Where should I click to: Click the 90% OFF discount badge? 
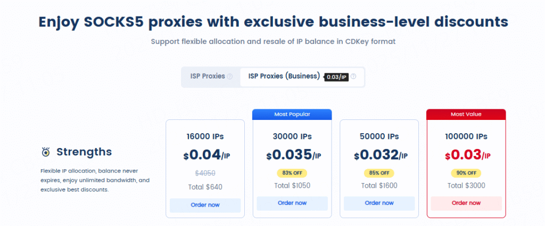tap(466, 173)
